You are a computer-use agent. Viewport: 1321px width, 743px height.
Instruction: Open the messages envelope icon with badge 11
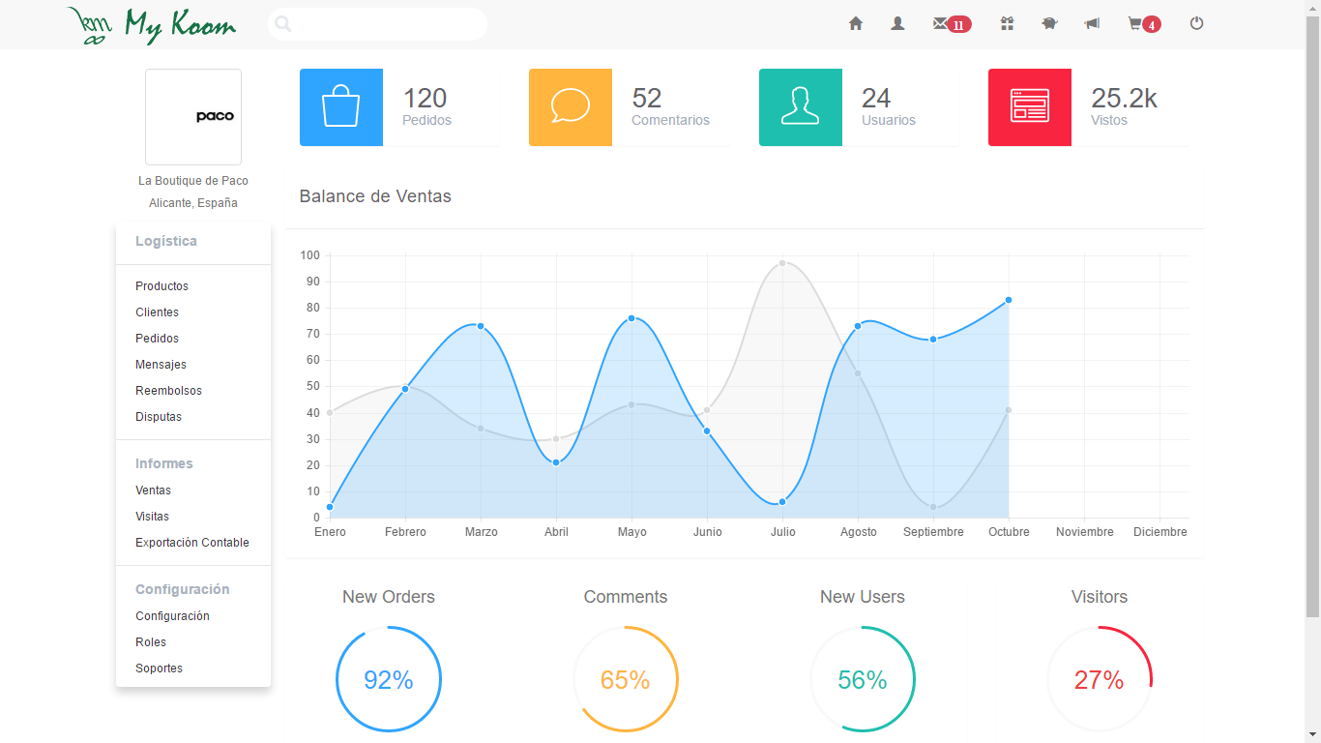click(951, 24)
